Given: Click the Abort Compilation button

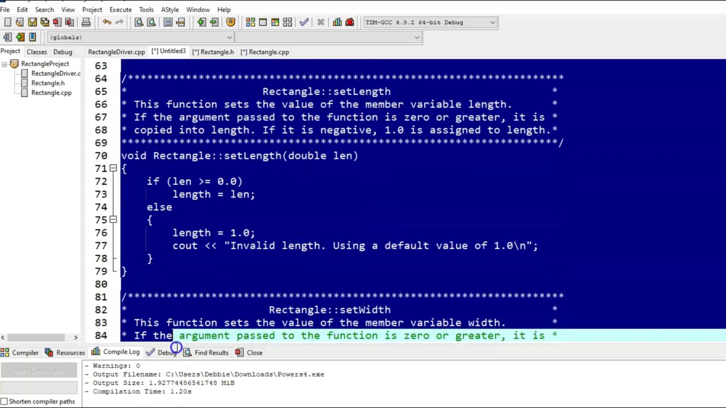Looking at the screenshot, I should click(x=39, y=371).
